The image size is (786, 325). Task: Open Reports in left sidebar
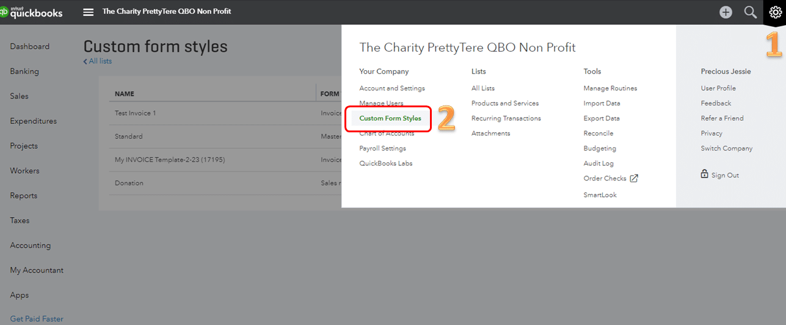pos(24,196)
